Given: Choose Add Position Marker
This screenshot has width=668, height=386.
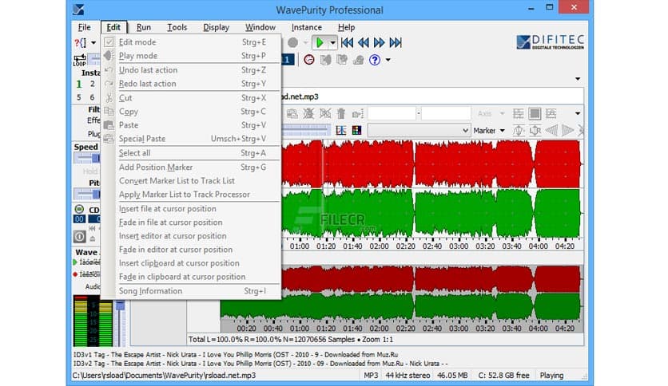Looking at the screenshot, I should click(191, 167).
